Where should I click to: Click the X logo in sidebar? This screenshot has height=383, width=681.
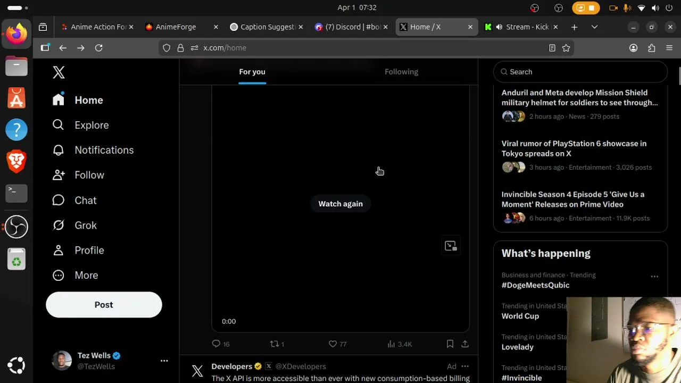(59, 72)
